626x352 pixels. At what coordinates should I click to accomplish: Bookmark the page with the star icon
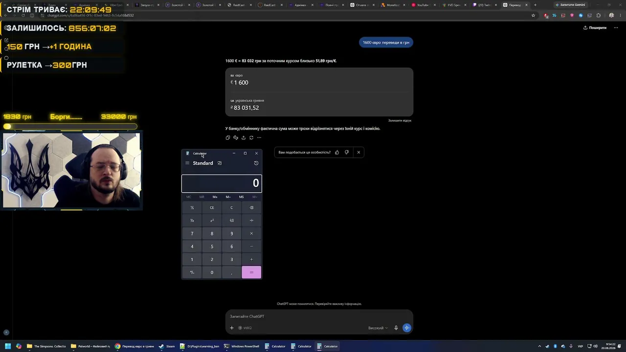tap(533, 15)
